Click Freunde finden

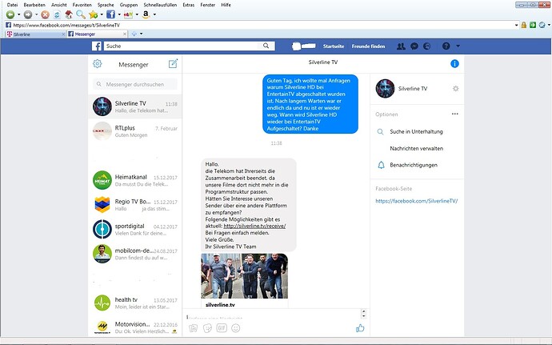368,46
